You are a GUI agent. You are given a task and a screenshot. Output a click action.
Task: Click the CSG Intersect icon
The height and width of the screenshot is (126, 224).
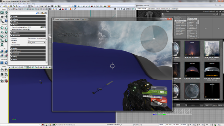2,56
